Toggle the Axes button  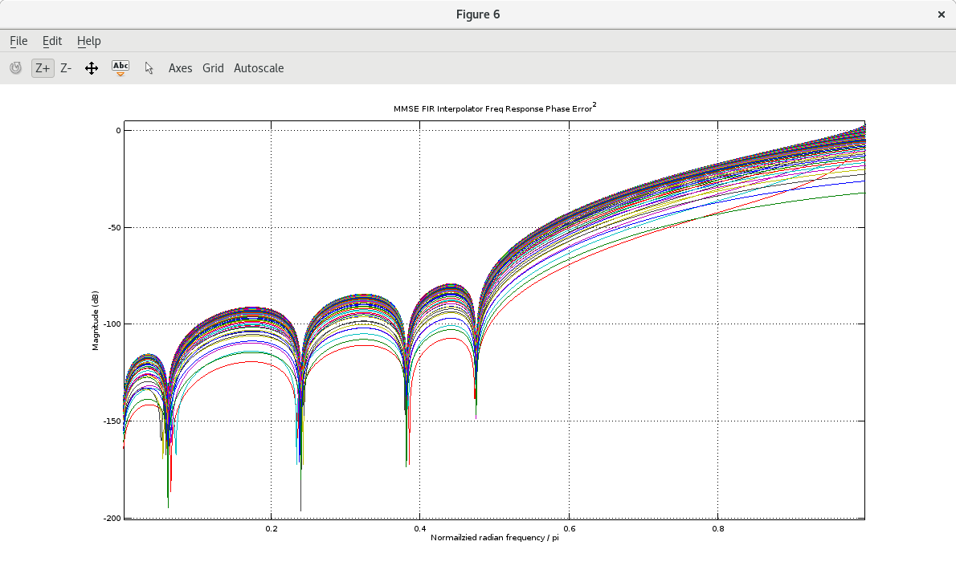[181, 68]
